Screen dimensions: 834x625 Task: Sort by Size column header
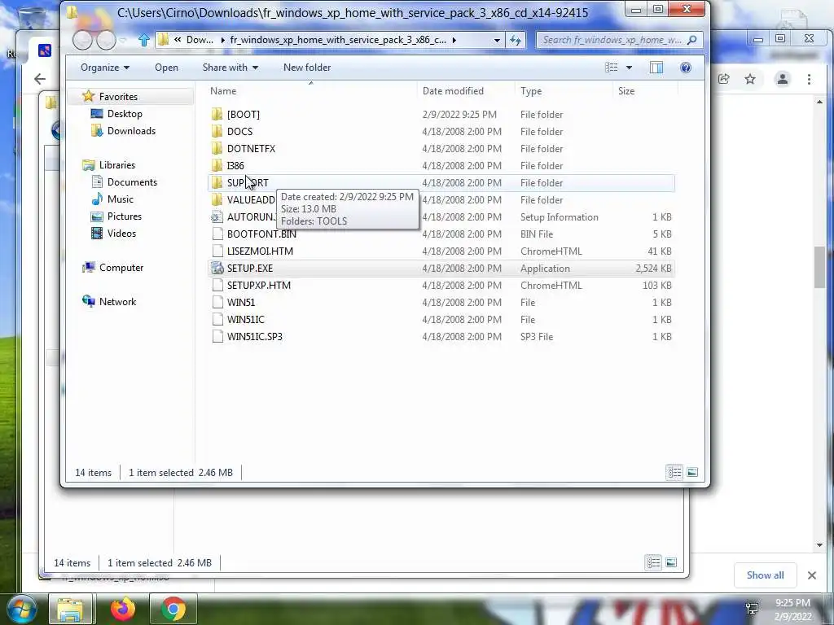[645, 91]
